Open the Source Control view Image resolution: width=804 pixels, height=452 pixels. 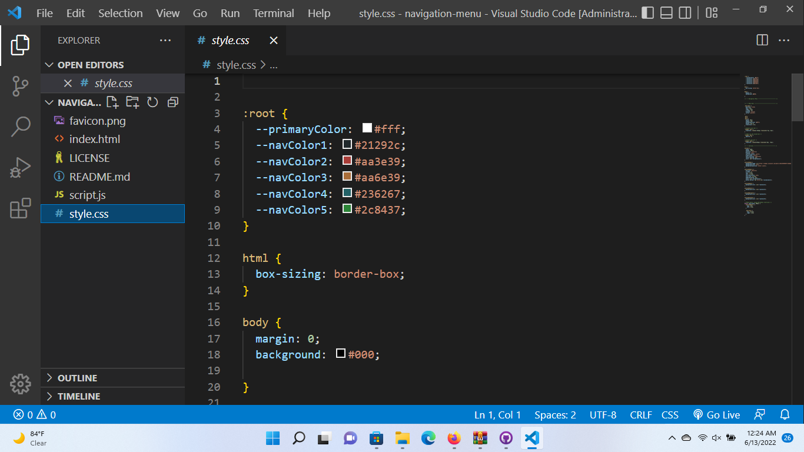point(20,86)
